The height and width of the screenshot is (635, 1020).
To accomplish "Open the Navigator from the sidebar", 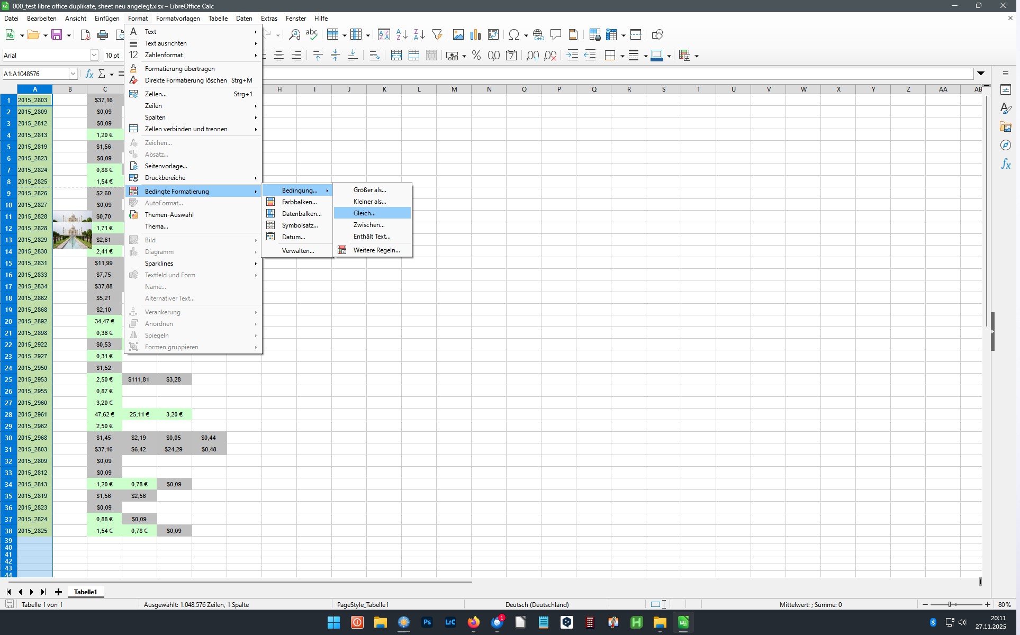I will click(1005, 145).
